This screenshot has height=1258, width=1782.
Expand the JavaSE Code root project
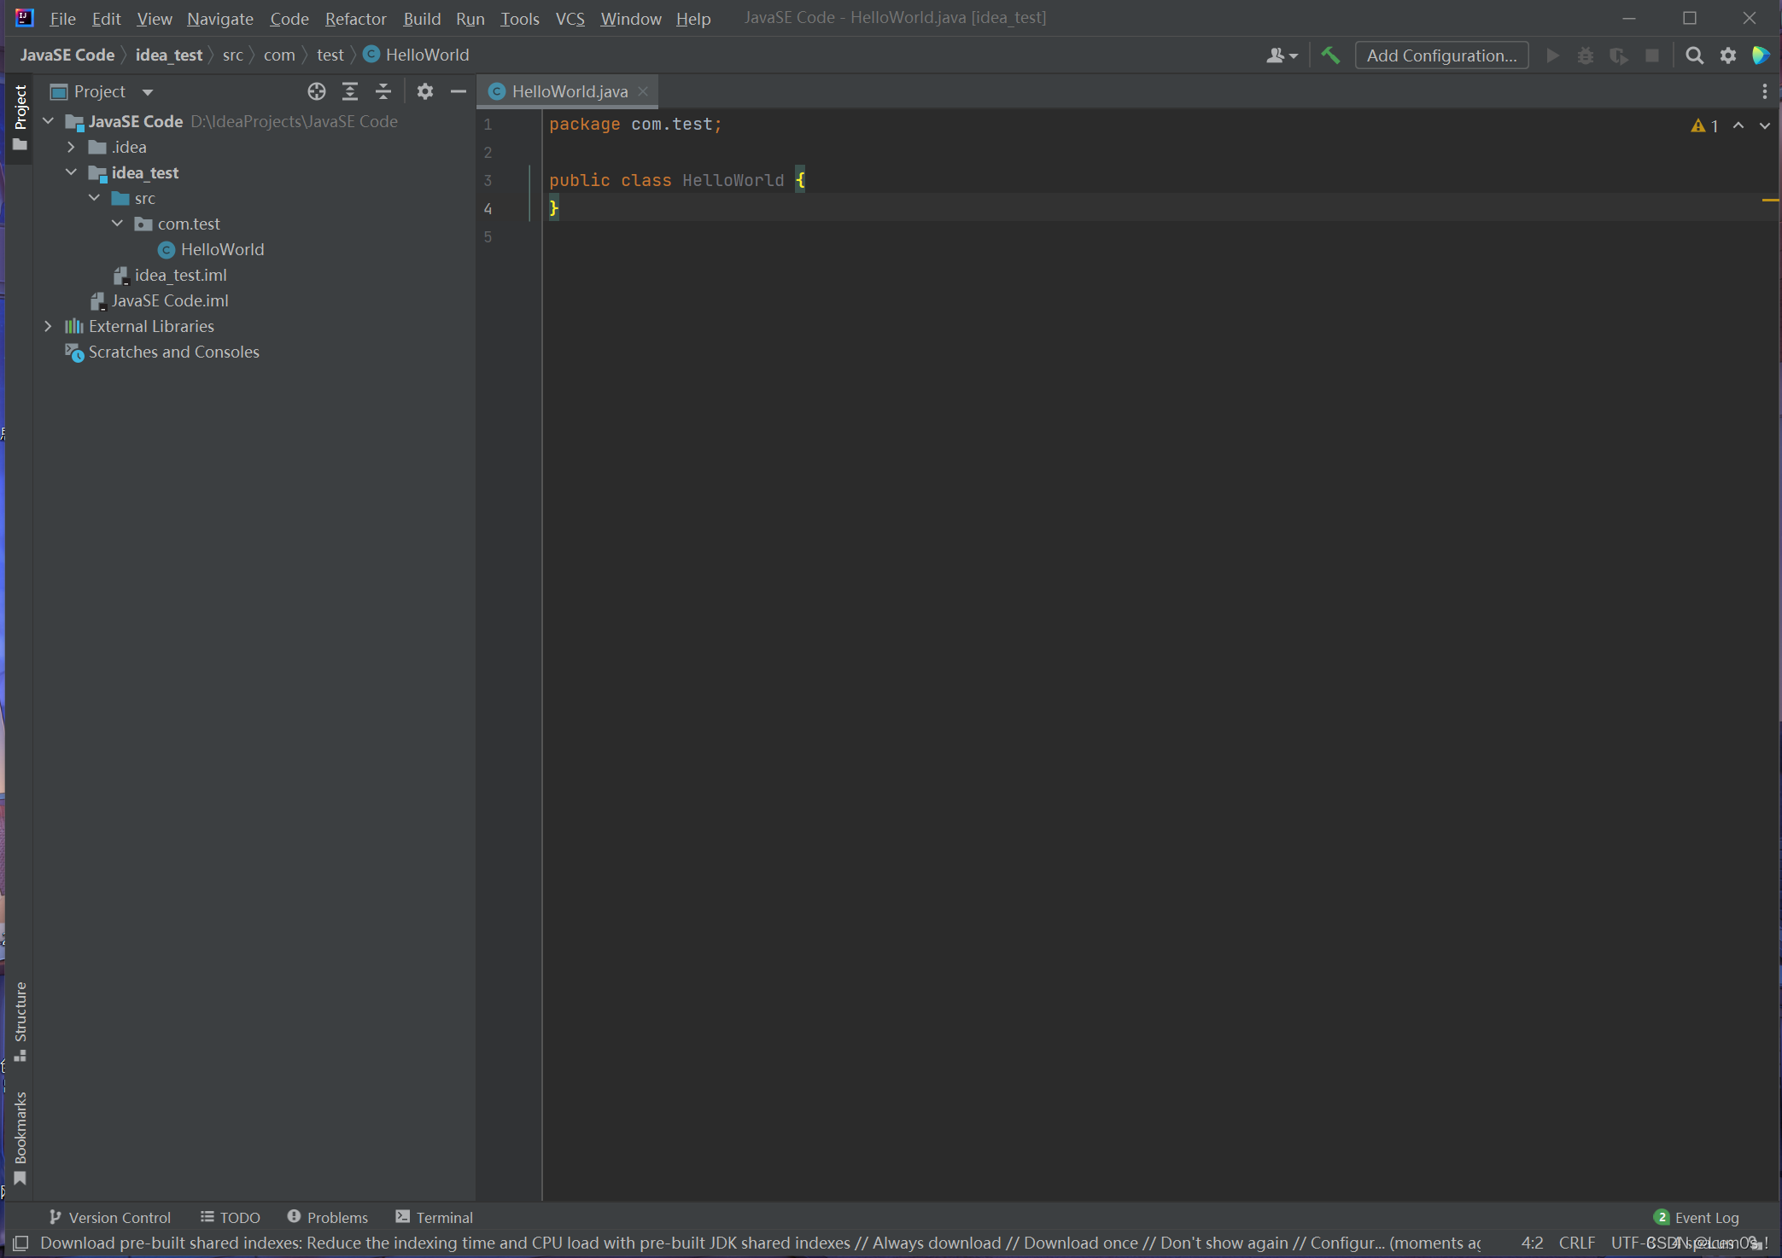tap(49, 121)
